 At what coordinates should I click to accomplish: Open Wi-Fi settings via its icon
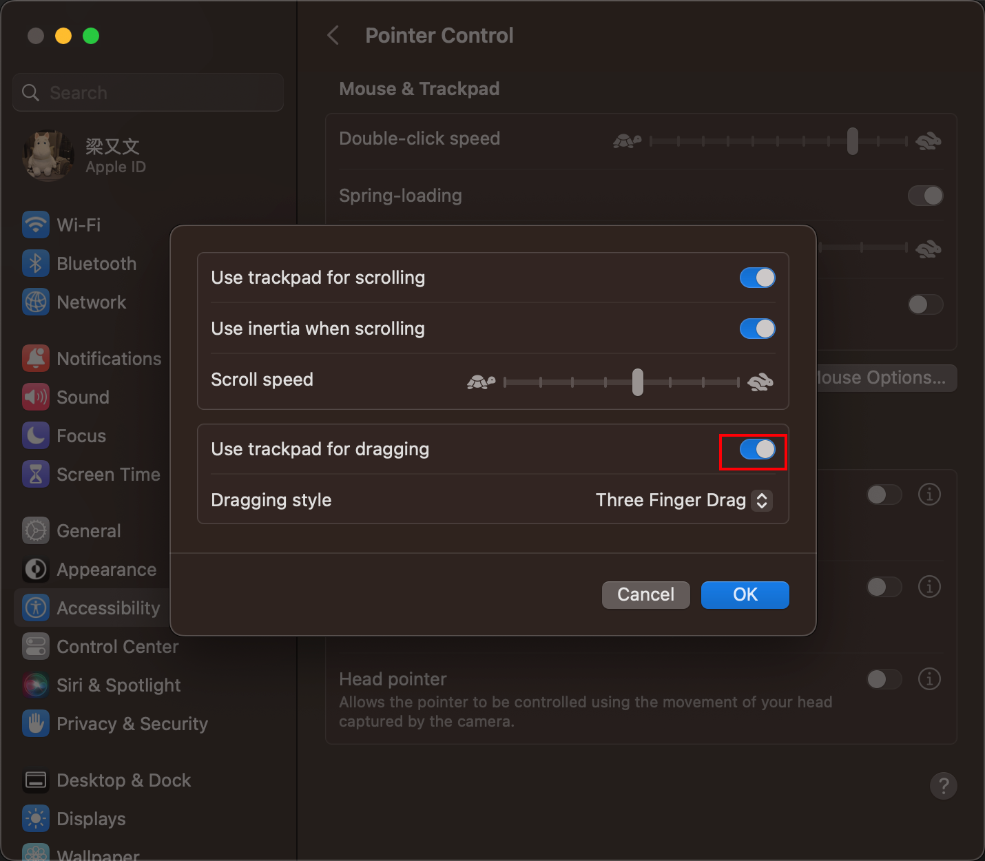click(36, 225)
